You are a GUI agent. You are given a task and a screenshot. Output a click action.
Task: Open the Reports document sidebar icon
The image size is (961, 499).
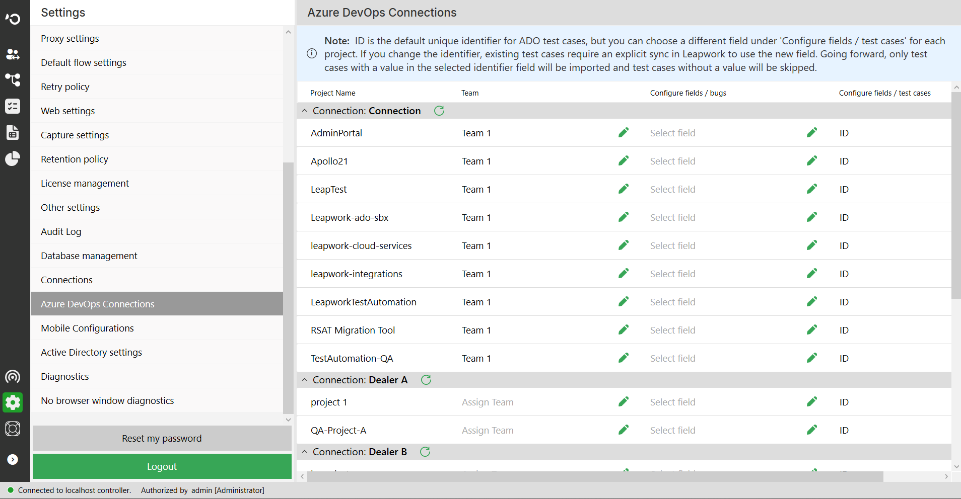(x=13, y=132)
